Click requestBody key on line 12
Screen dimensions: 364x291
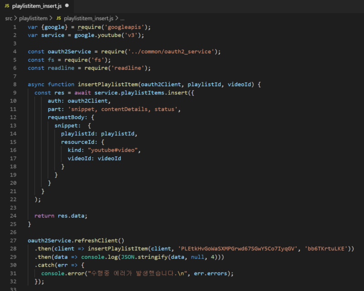tap(66, 117)
